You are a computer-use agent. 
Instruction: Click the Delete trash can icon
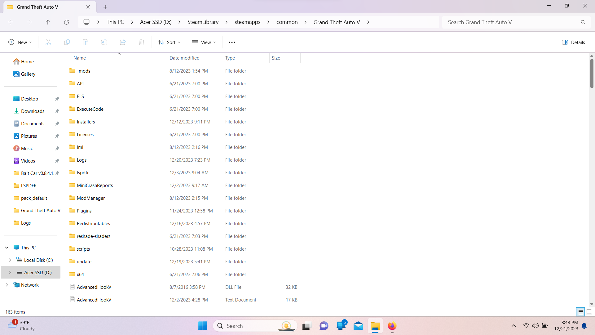point(141,42)
